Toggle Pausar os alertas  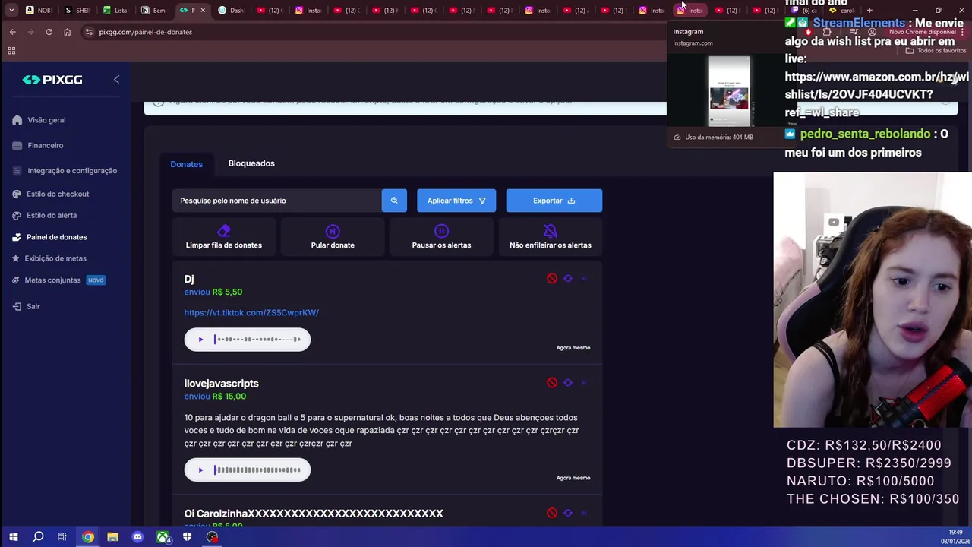[441, 237]
